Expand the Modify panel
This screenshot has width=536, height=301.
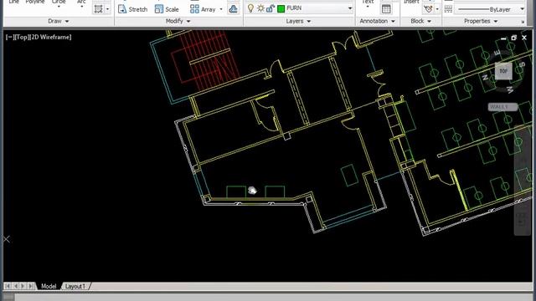point(178,21)
